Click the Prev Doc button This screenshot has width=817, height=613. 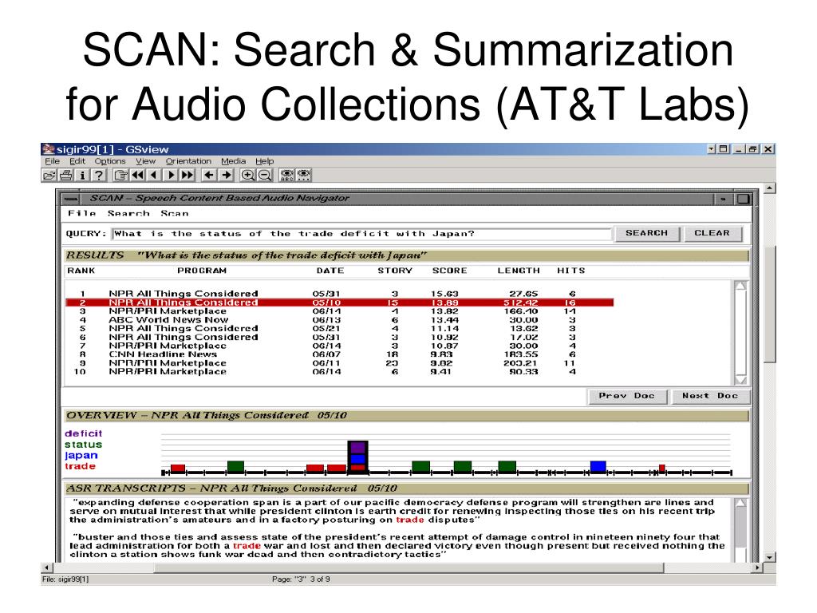(627, 396)
